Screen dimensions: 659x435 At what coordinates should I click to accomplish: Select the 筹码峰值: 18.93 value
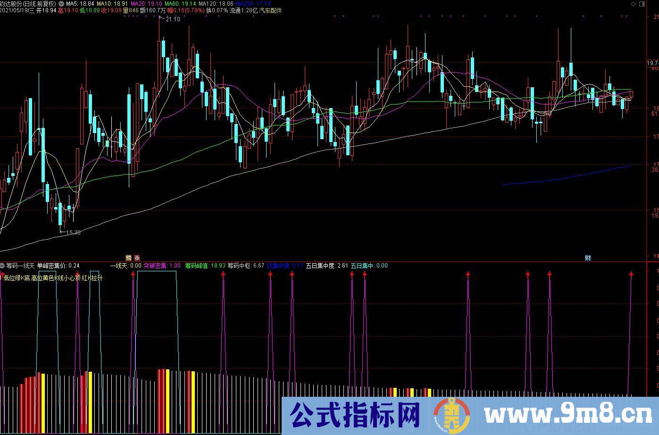[205, 266]
